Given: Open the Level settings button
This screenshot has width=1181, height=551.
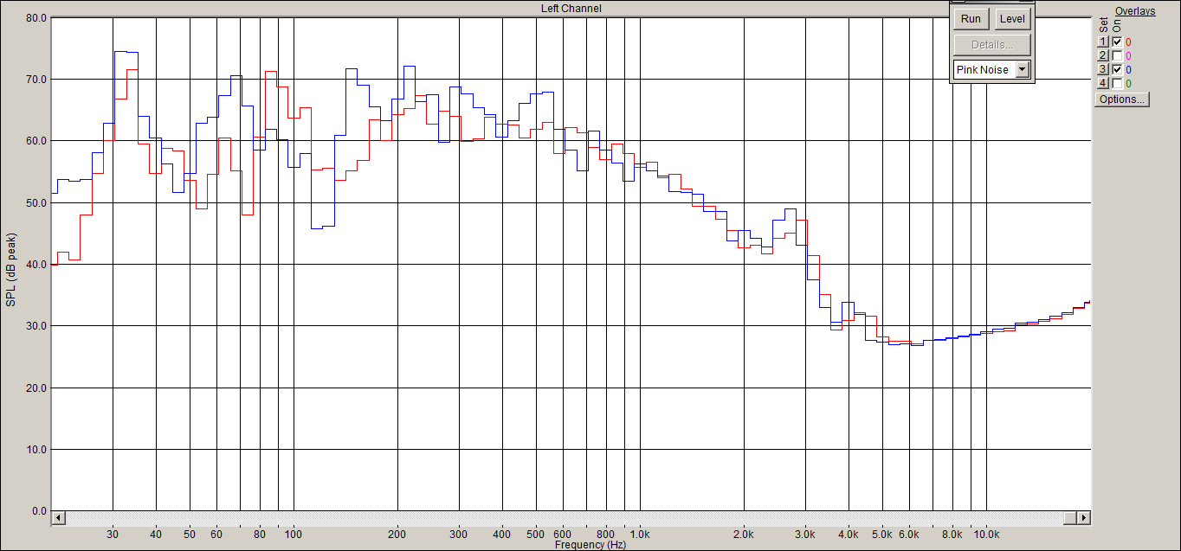Looking at the screenshot, I should 1012,19.
